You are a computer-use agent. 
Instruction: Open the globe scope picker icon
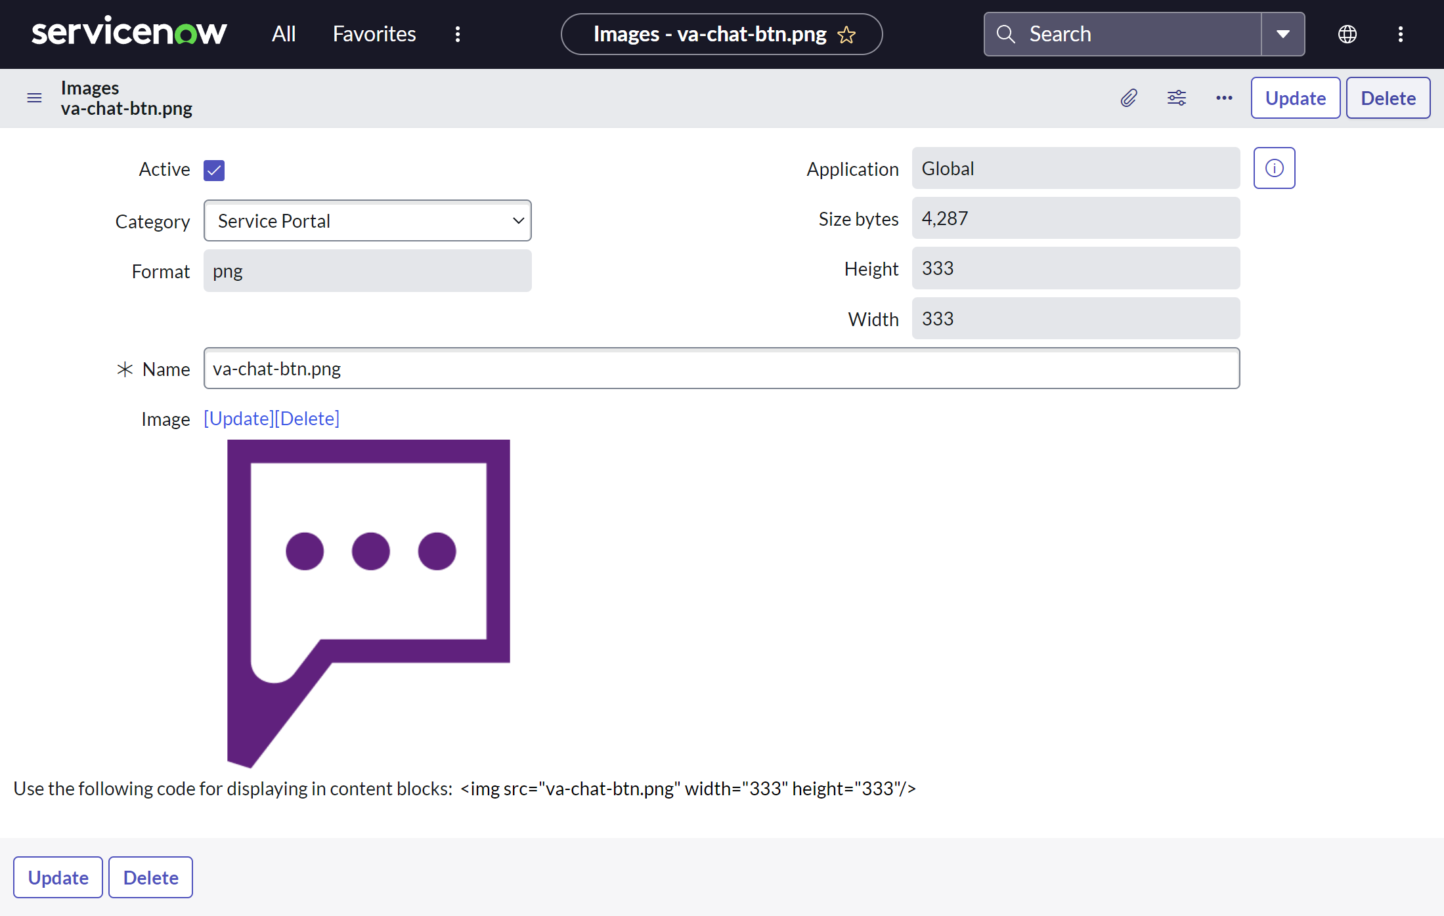[x=1347, y=34]
